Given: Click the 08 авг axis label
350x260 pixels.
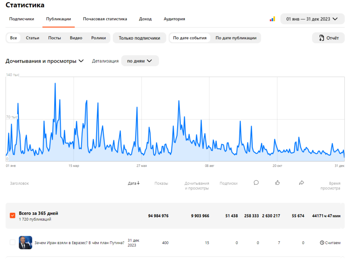Looking at the screenshot, I should [x=209, y=166].
